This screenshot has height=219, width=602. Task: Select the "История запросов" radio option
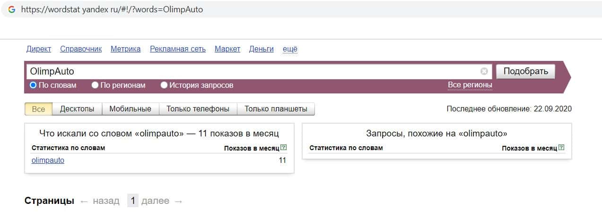click(x=164, y=85)
